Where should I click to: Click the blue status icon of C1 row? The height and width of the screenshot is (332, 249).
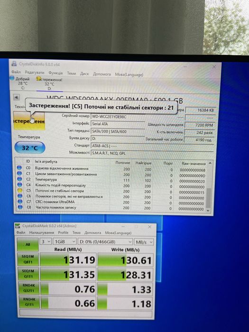click(19, 174)
